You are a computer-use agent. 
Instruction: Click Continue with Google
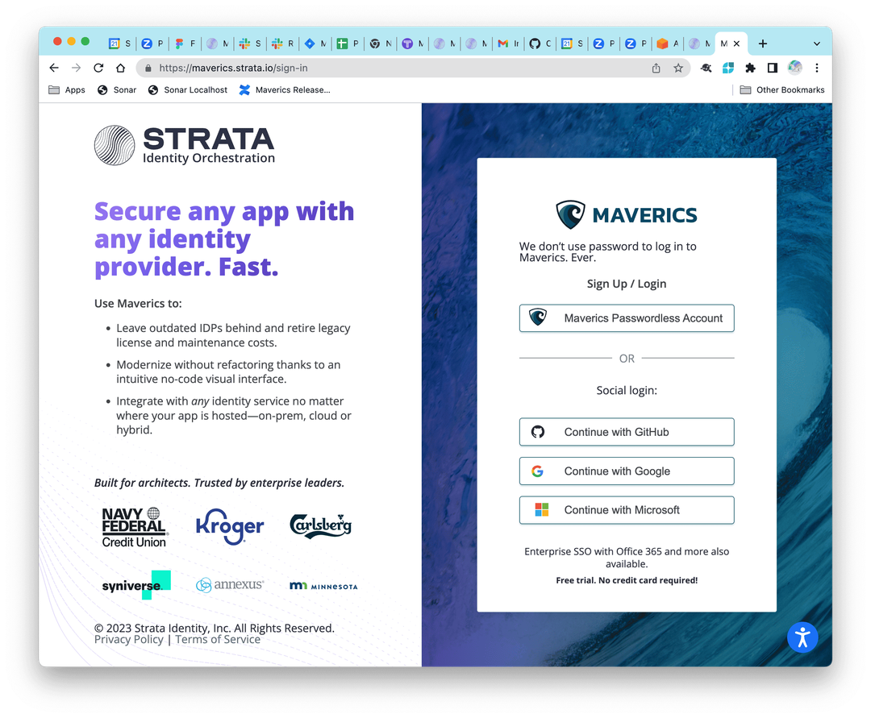[x=627, y=471]
